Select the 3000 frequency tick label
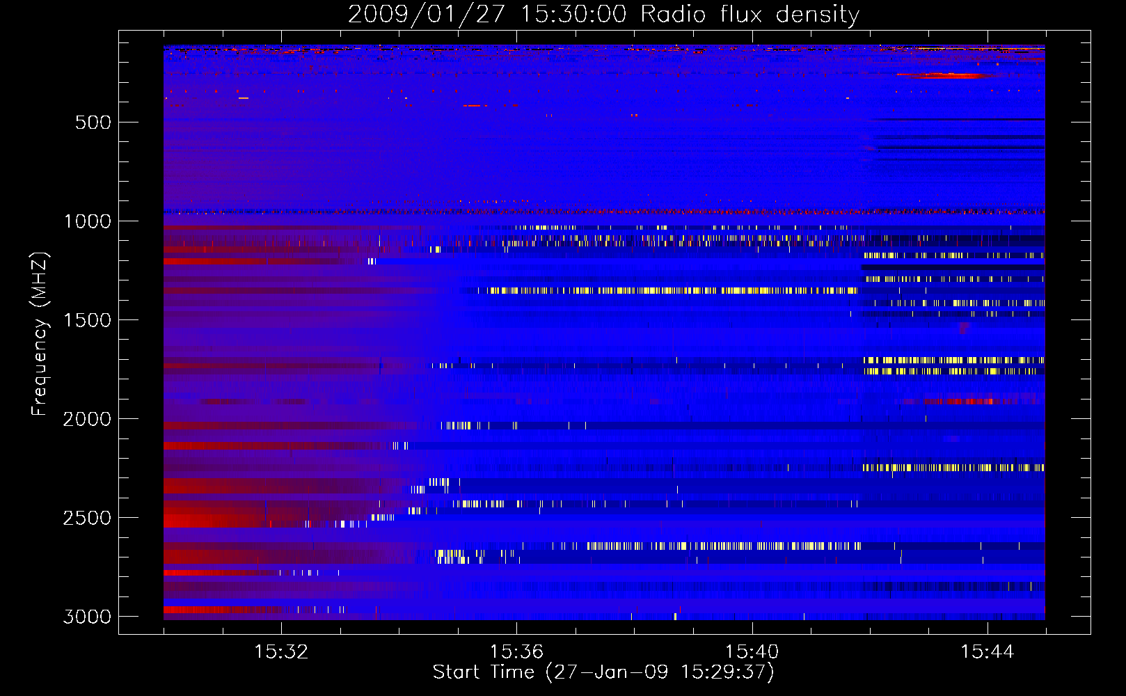 point(87,617)
